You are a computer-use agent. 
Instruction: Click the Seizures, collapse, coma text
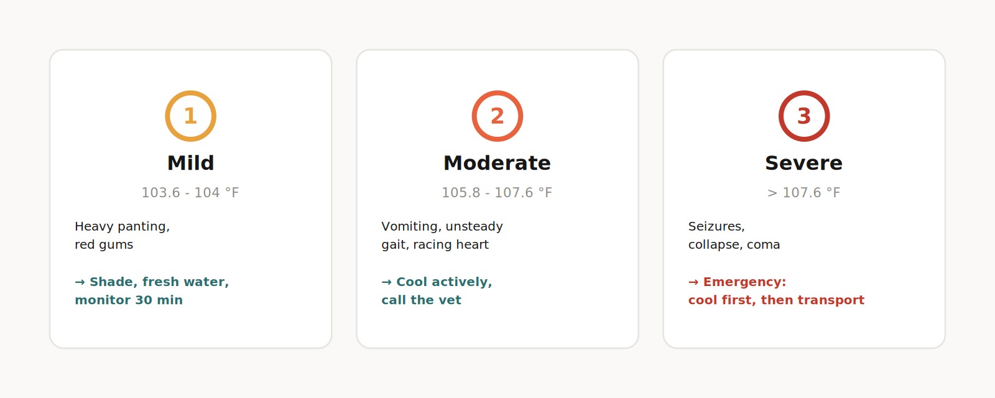tap(734, 235)
